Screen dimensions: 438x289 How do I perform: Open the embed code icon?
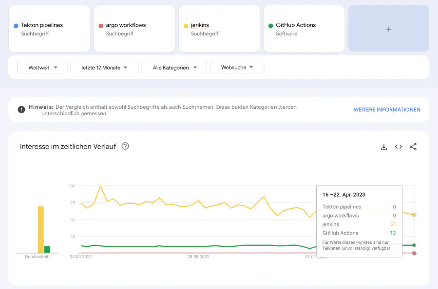click(x=399, y=147)
